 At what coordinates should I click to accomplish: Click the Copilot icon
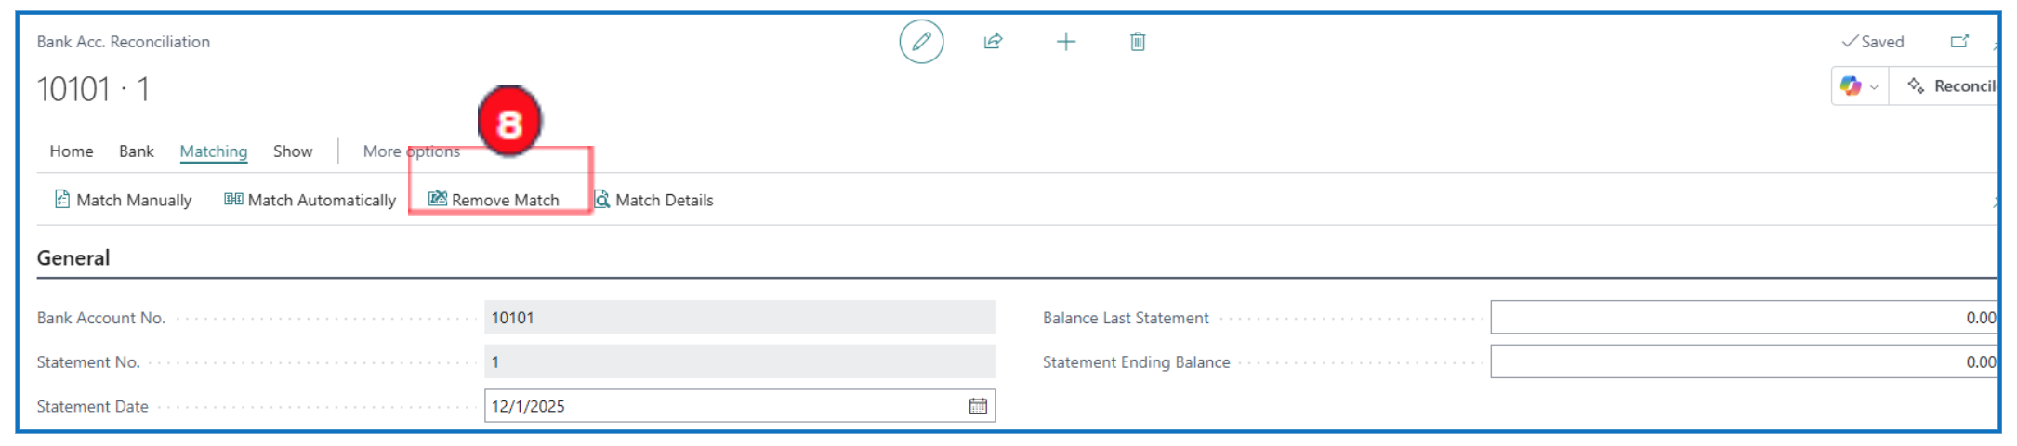pos(1851,86)
